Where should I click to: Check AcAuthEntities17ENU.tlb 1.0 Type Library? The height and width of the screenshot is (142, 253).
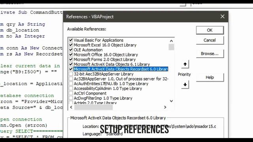tap(71, 84)
